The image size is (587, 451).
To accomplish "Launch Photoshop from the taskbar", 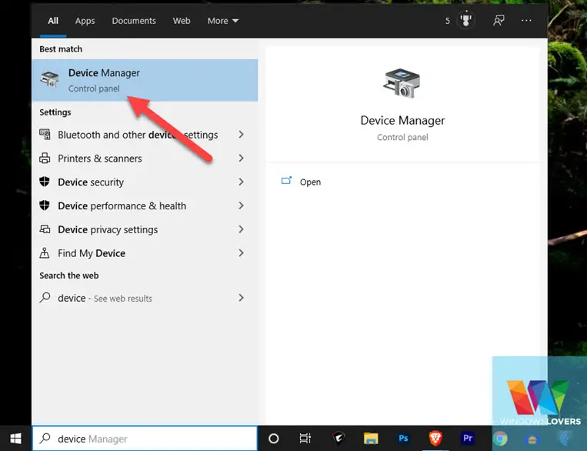I will [x=403, y=438].
